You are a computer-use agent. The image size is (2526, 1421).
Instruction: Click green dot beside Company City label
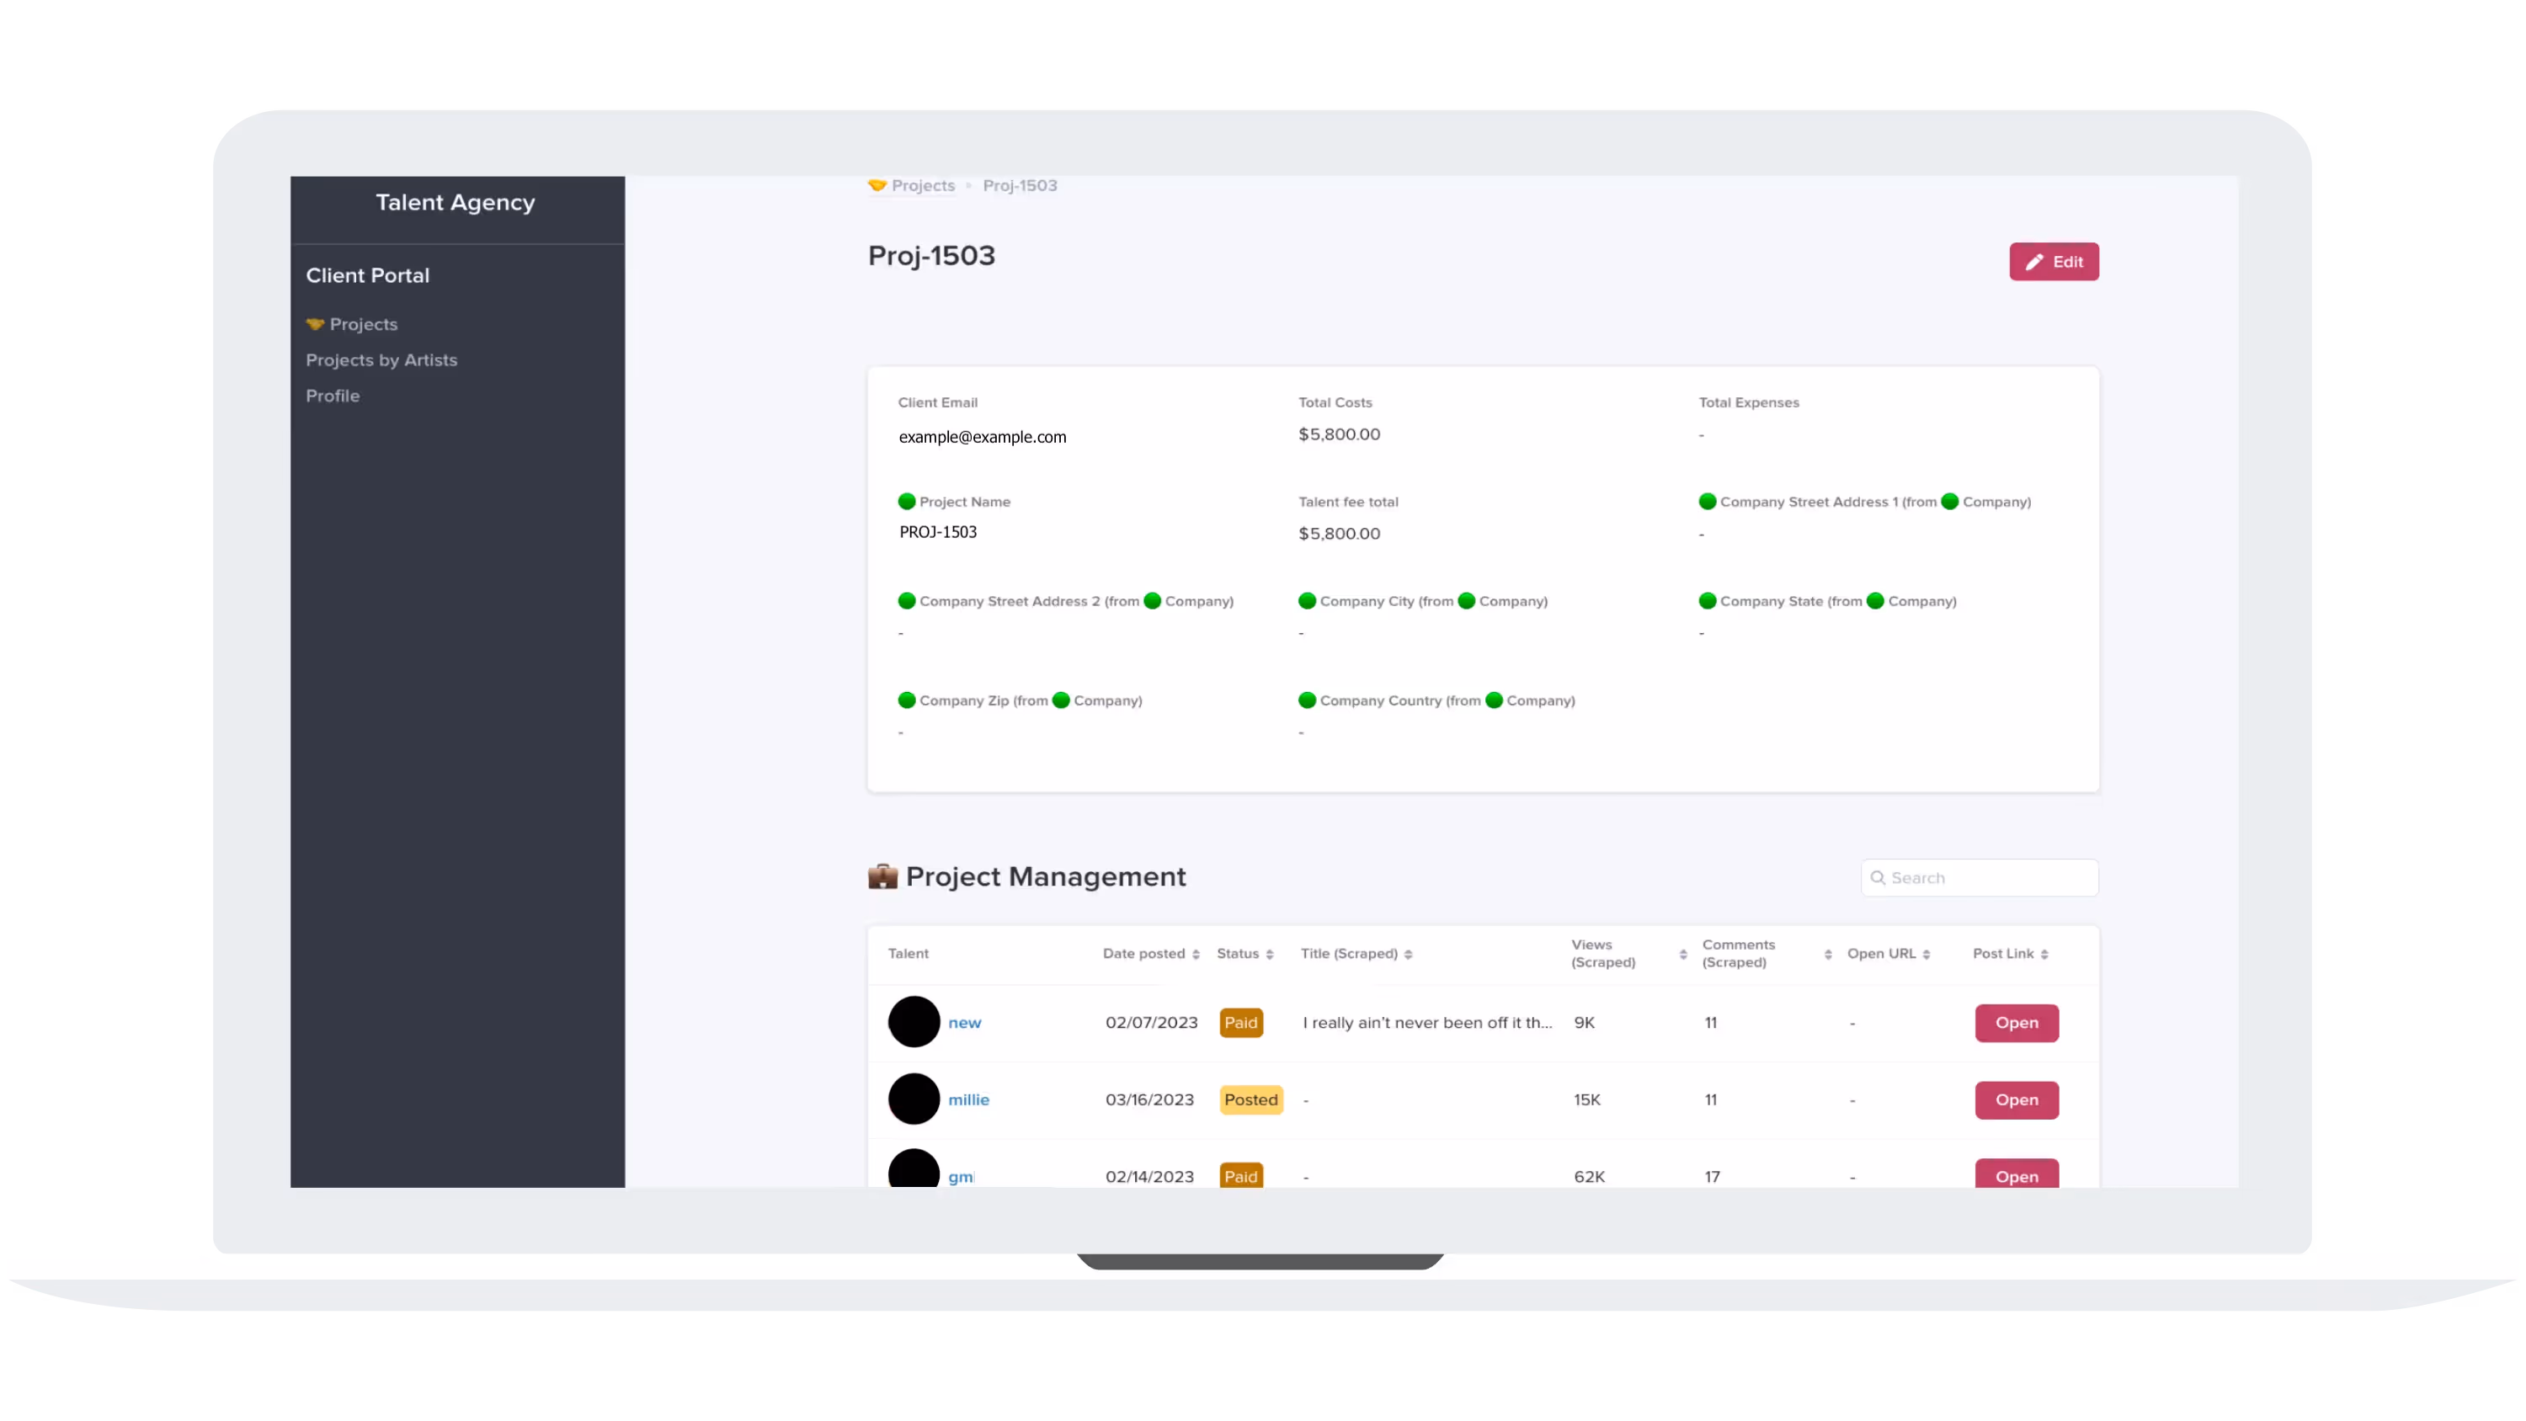point(1306,601)
